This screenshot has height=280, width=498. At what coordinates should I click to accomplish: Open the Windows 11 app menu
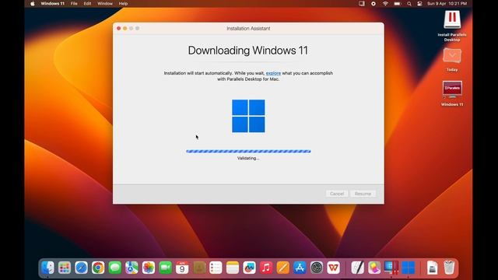point(52,4)
